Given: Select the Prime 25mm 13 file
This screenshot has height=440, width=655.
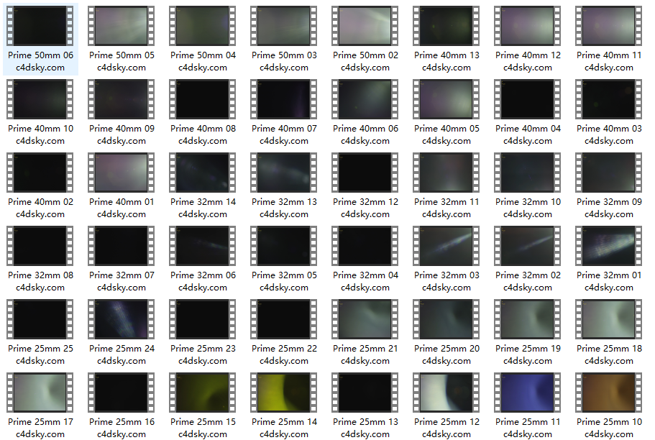Looking at the screenshot, I should pos(365,393).
